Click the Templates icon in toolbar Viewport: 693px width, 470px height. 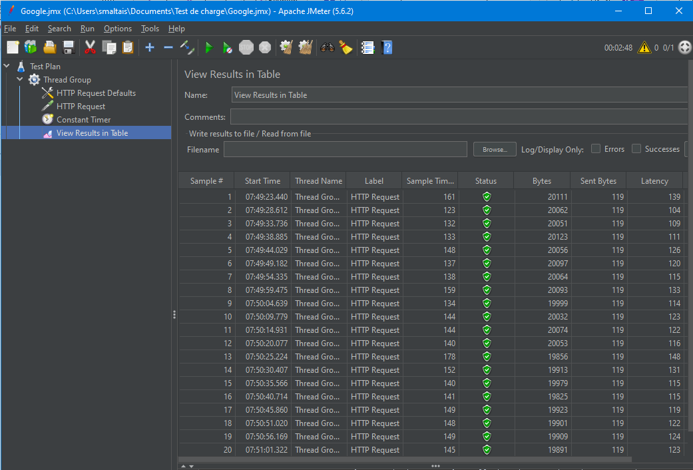31,47
